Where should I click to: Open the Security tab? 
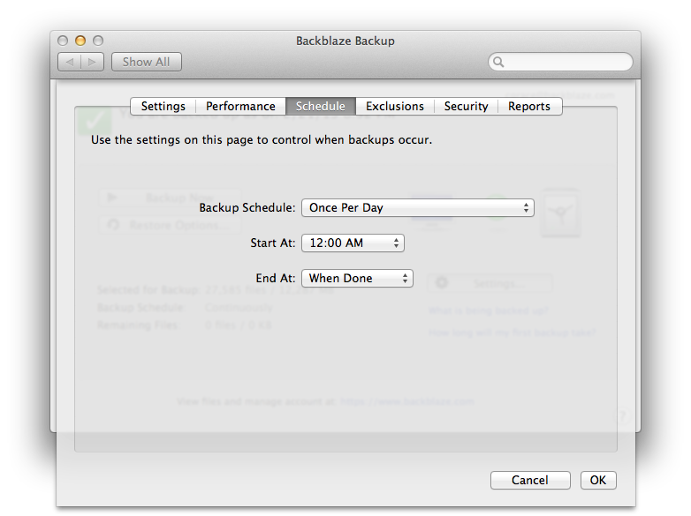click(467, 107)
